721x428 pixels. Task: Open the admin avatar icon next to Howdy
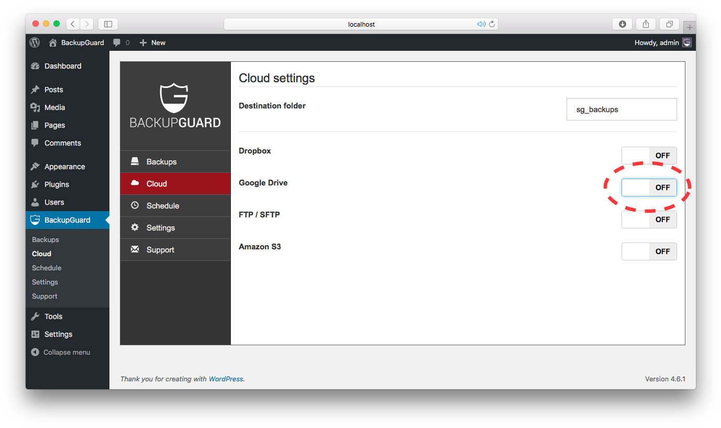click(687, 42)
